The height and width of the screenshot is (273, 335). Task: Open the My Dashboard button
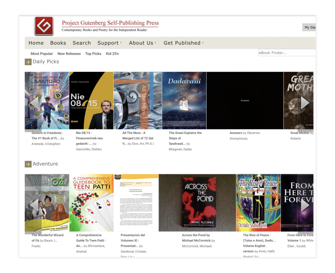[309, 27]
